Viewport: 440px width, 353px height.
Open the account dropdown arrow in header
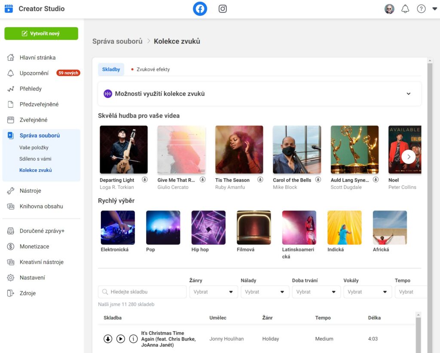(x=434, y=9)
